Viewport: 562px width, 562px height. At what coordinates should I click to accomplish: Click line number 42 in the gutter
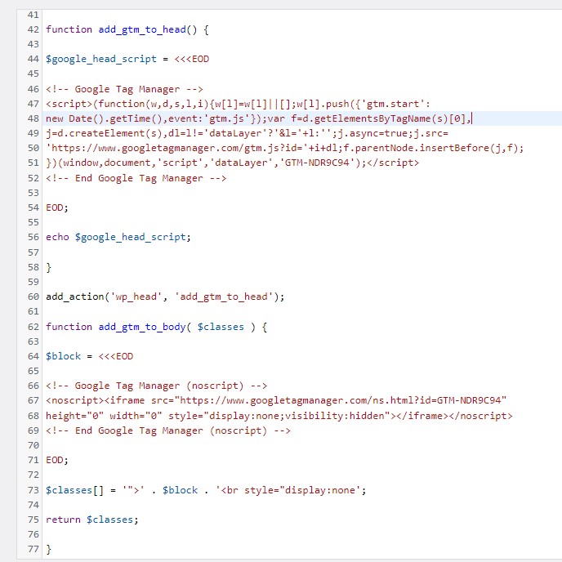(33, 29)
